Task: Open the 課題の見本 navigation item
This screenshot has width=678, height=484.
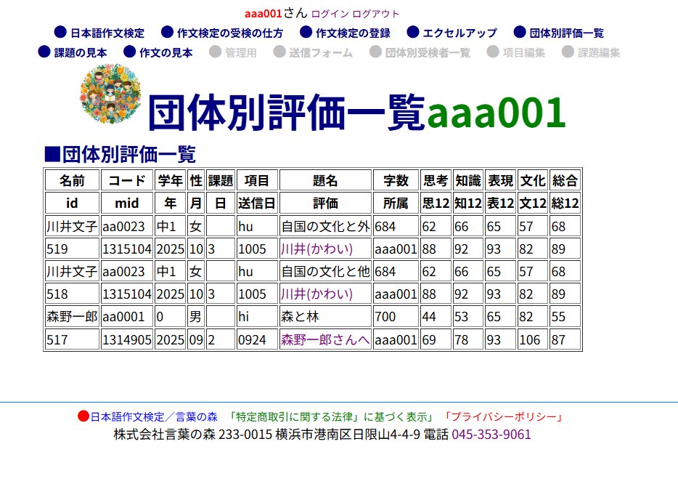Action: (x=80, y=52)
